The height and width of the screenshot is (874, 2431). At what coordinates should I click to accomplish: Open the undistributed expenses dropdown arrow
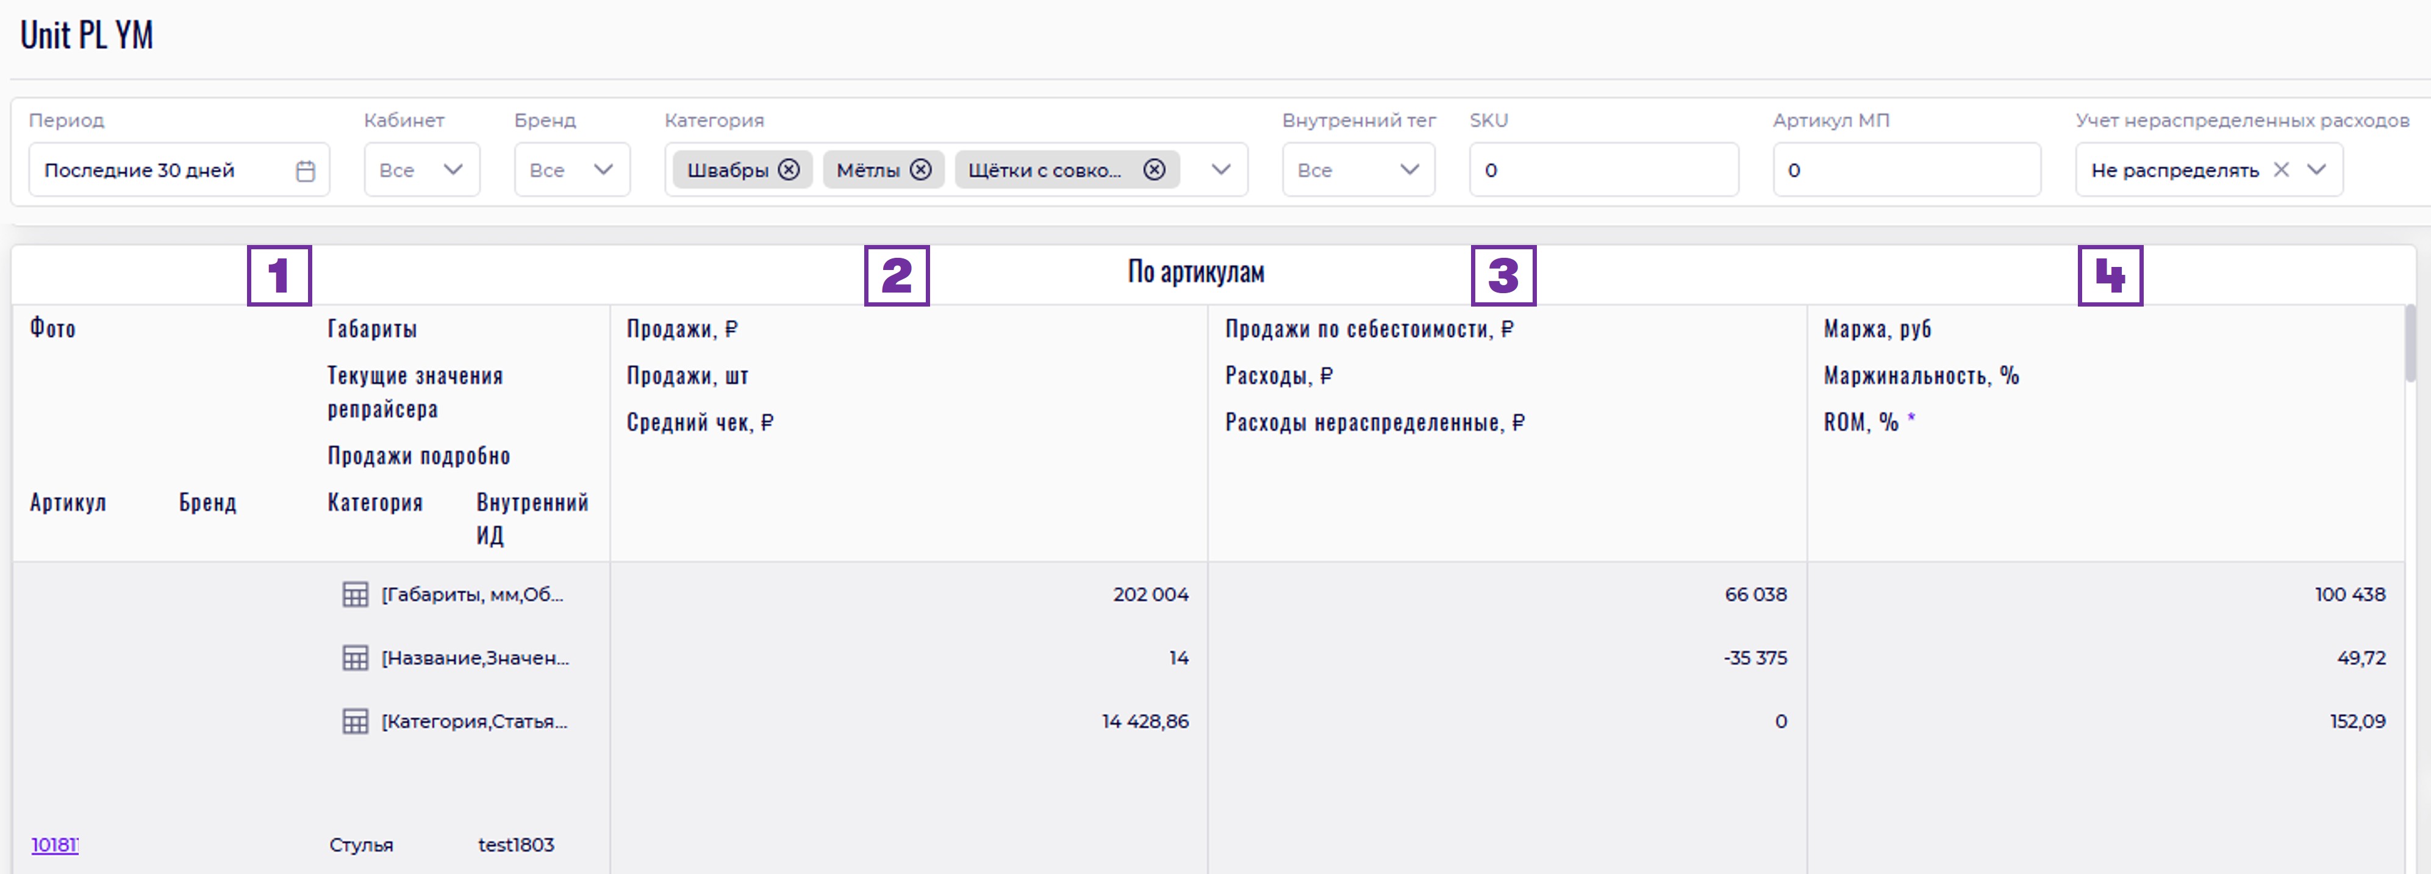[x=2316, y=169]
